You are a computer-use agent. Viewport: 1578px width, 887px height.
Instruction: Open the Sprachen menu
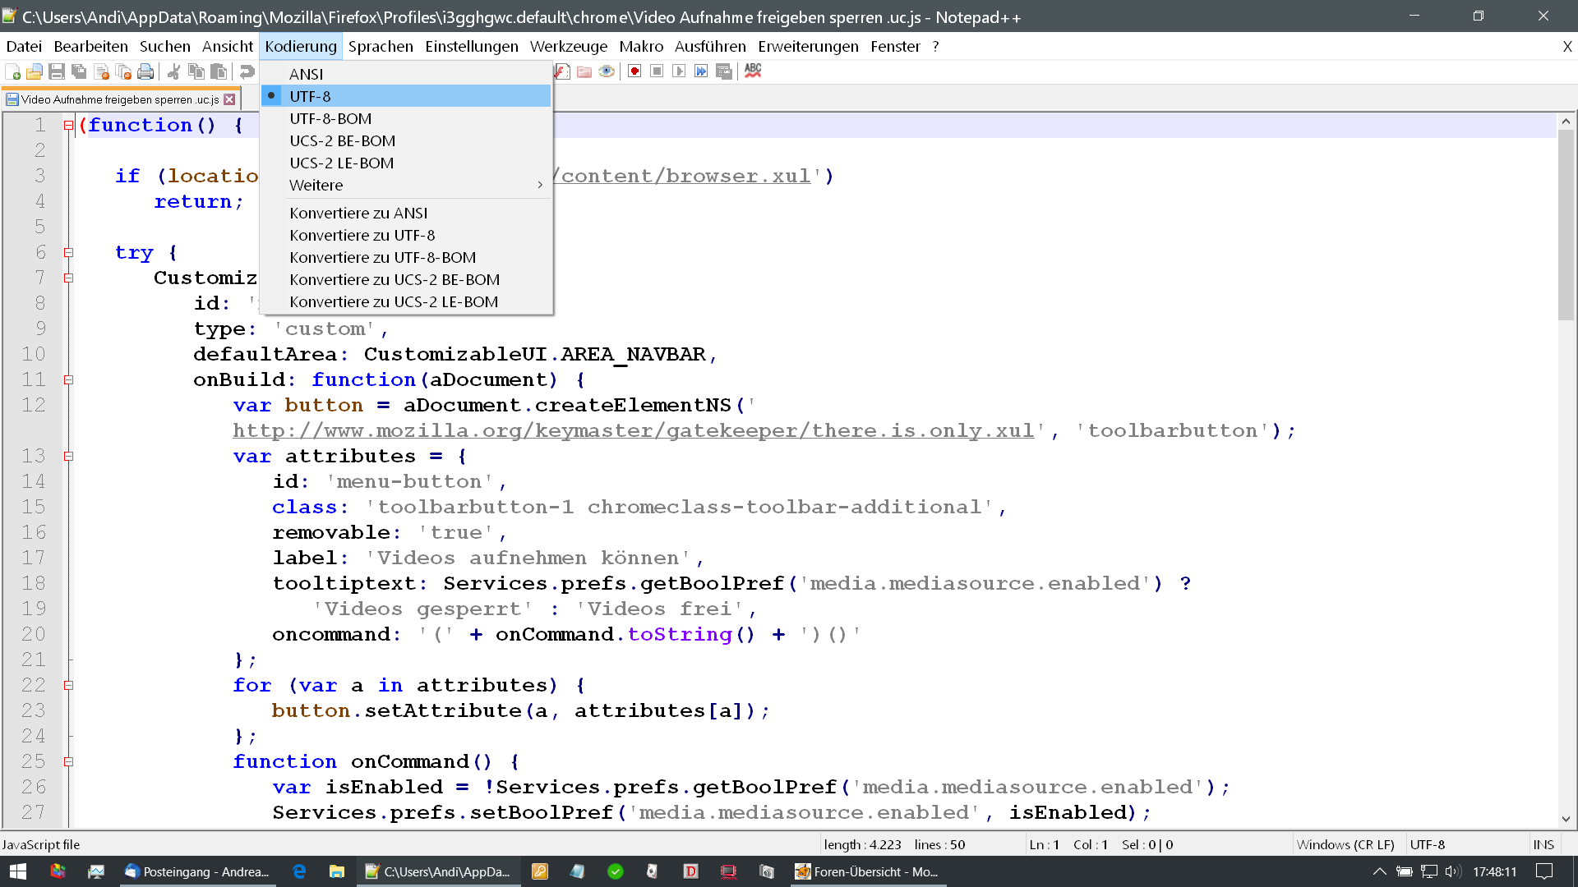(x=381, y=47)
